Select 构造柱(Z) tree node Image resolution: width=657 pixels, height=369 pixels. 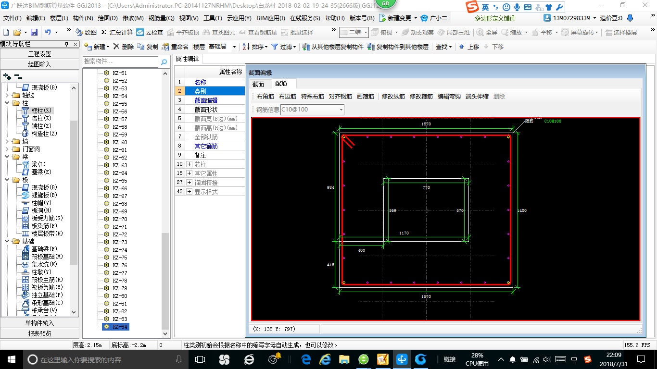point(39,134)
